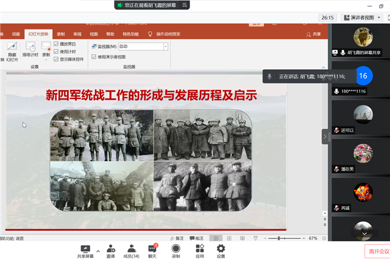Switch to the Animations (动画) ribbon tab
Viewport: 390px width, 259px height.
pos(16,34)
